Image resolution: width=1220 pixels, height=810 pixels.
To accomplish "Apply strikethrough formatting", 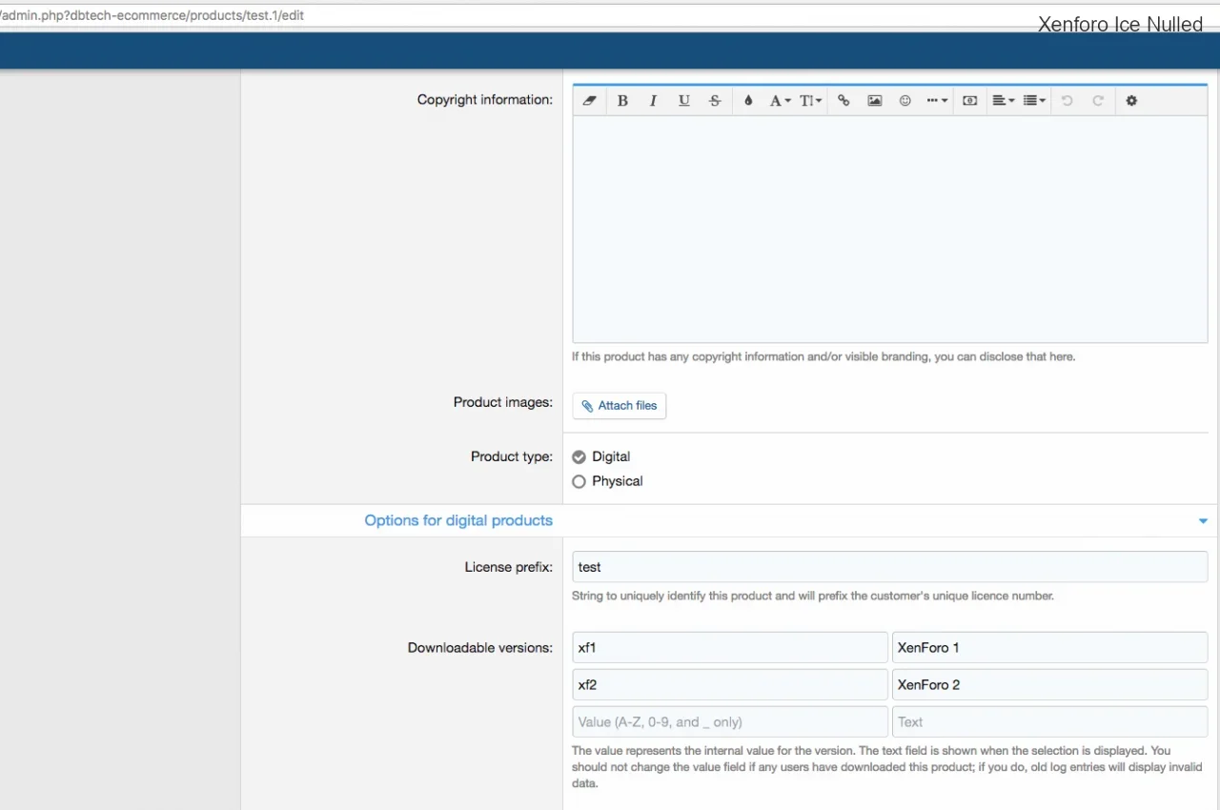I will [x=715, y=101].
